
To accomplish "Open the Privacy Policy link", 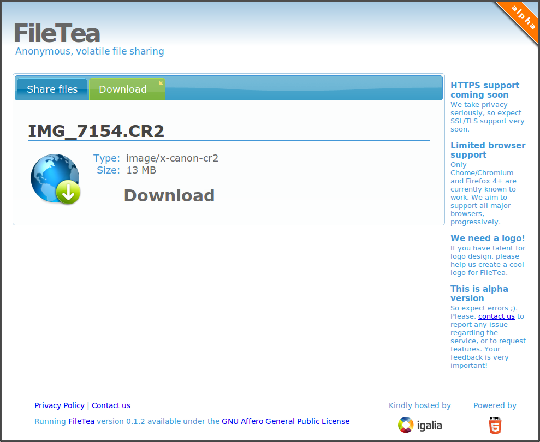I will [x=60, y=405].
